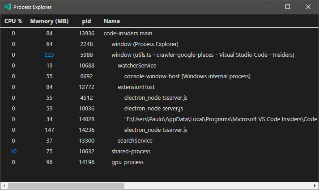
Task: Click pid 10688
Action: point(87,66)
